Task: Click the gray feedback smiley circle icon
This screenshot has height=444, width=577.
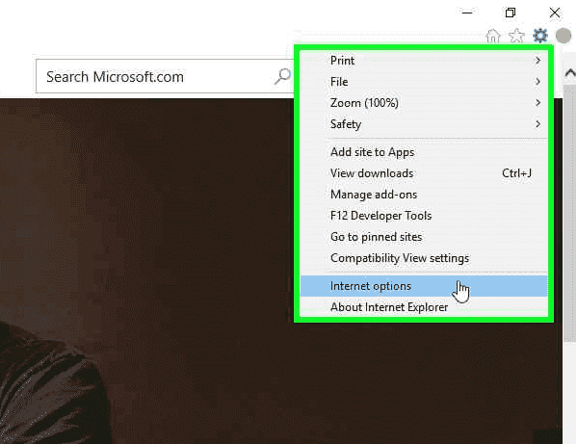Action: click(563, 36)
